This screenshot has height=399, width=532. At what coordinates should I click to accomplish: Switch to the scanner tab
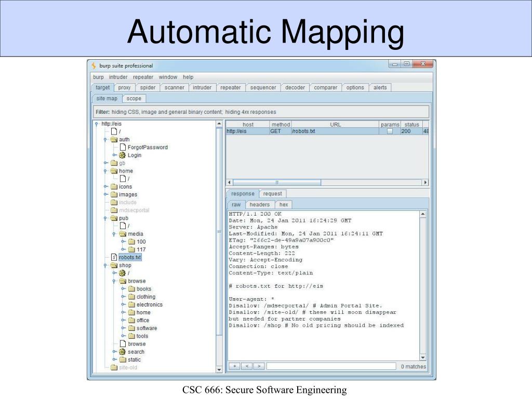(x=175, y=87)
